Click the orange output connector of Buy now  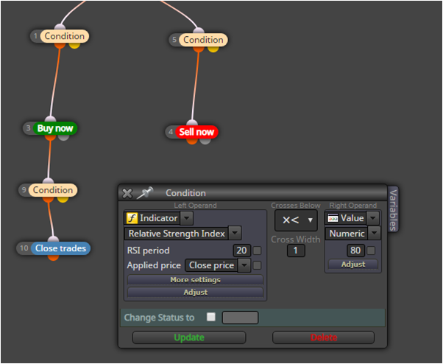50,138
